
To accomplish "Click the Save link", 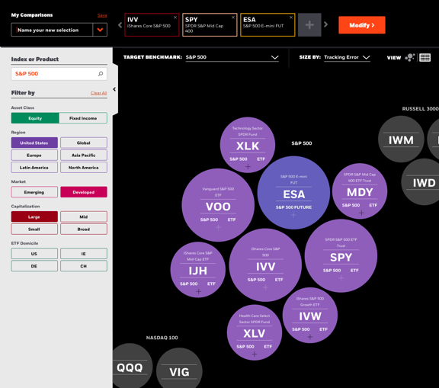I will click(102, 15).
